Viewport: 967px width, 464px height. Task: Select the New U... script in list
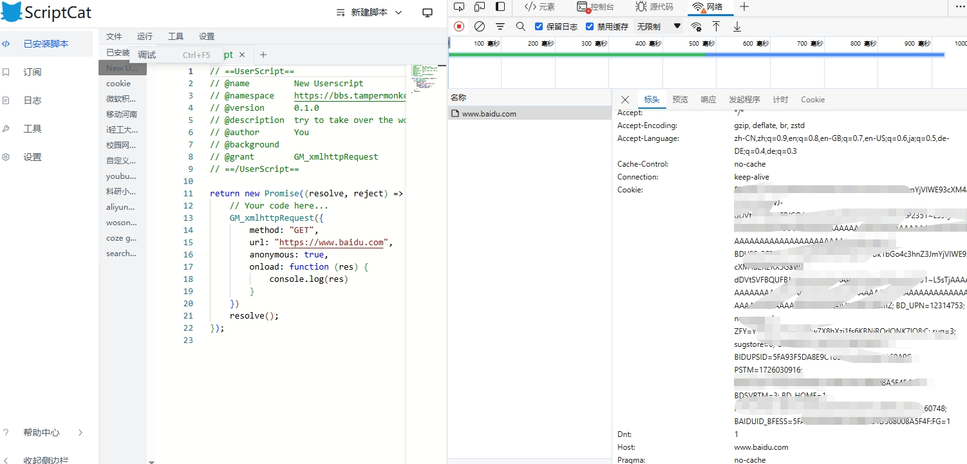(x=122, y=68)
